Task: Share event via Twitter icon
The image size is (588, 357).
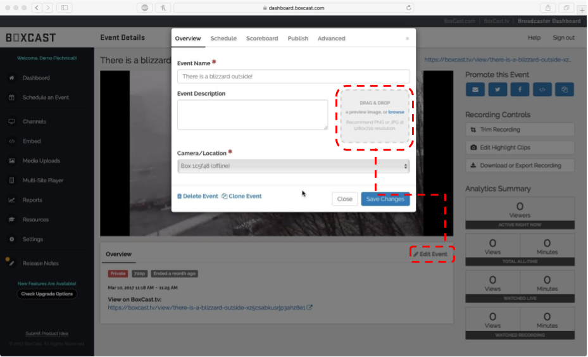Action: [497, 90]
